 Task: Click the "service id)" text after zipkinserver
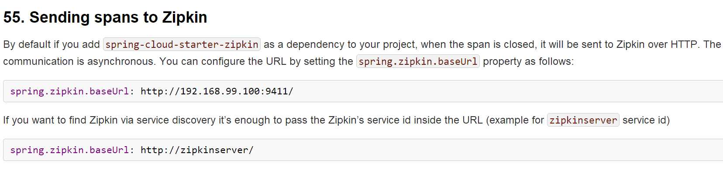[646, 120]
